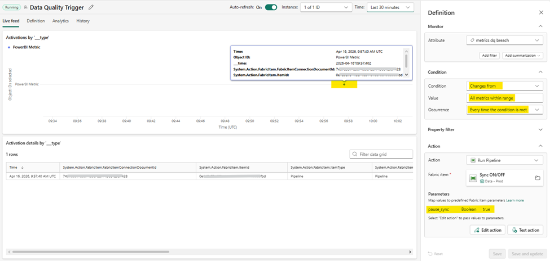This screenshot has width=550, height=261.
Task: Click the Test action button
Action: 525,230
